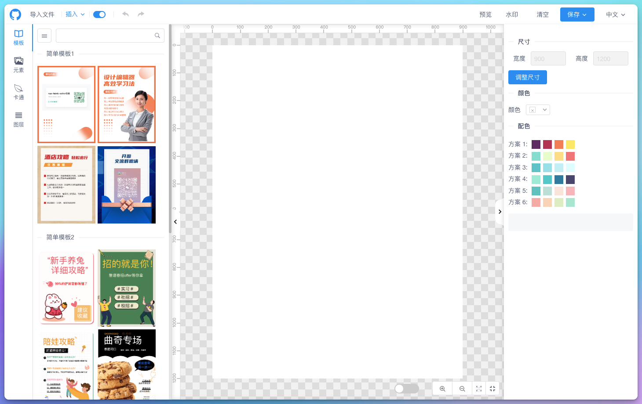Click the undo arrow in the toolbar
Screen dimensions: 642x404
pos(125,14)
